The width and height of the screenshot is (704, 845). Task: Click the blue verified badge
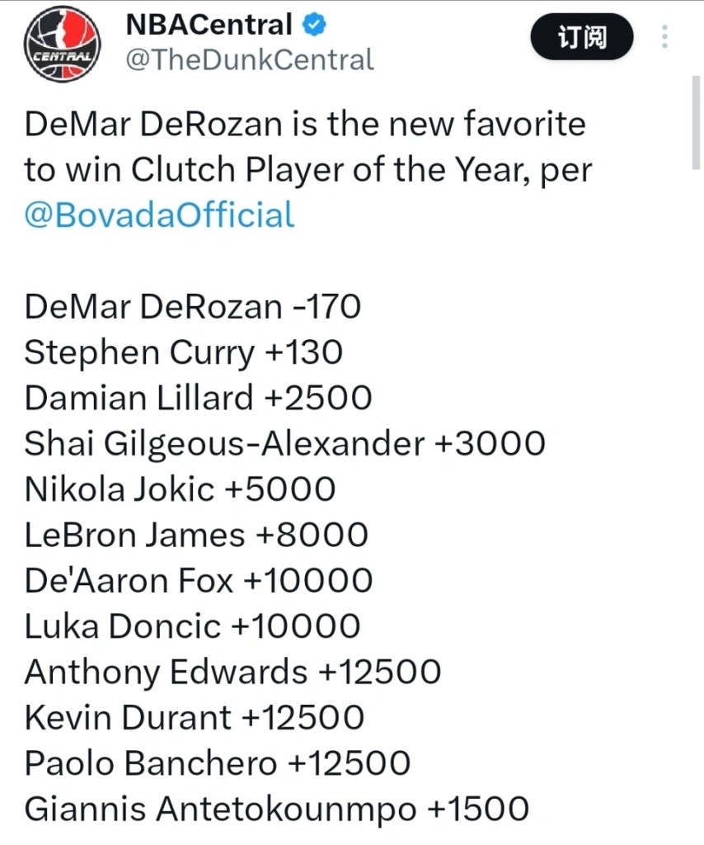tap(315, 26)
